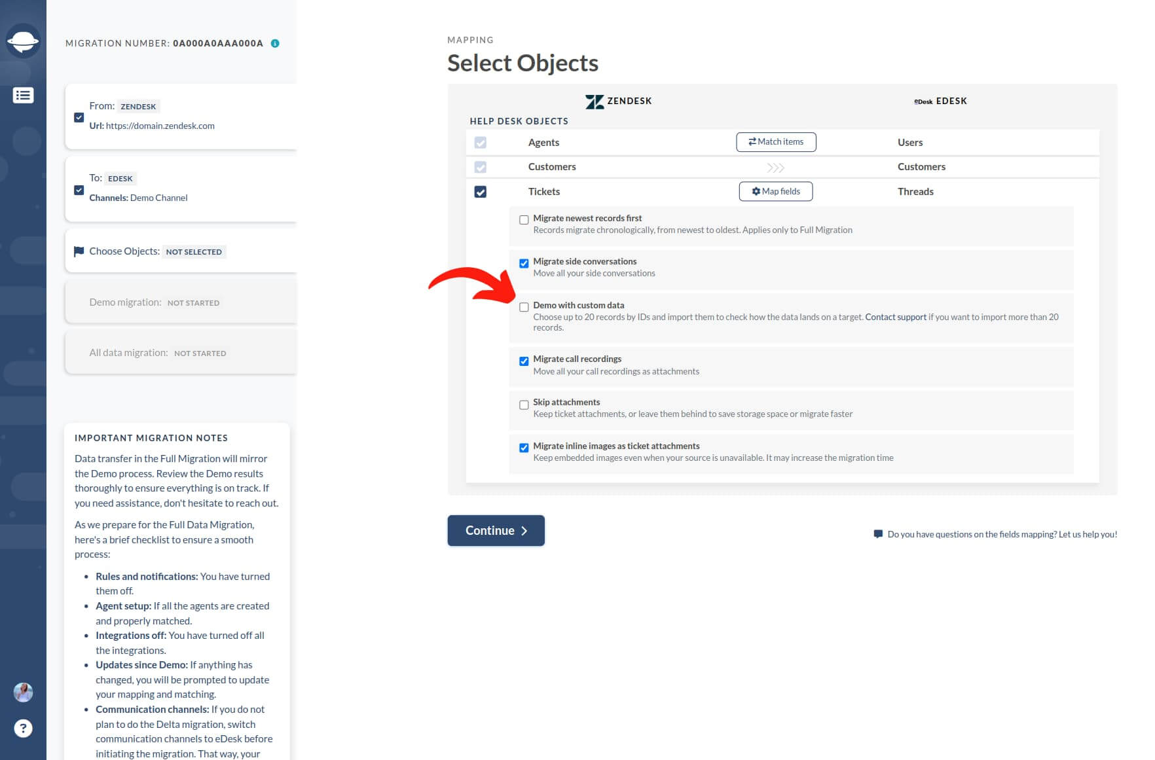Image resolution: width=1155 pixels, height=760 pixels.
Task: Toggle the Agents object checkbox
Action: point(481,143)
